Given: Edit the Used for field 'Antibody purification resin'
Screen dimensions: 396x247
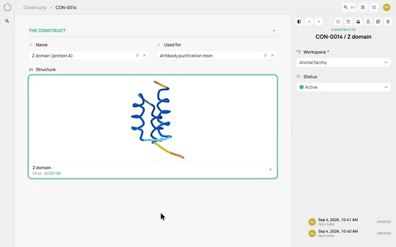Looking at the screenshot, I should [217, 56].
